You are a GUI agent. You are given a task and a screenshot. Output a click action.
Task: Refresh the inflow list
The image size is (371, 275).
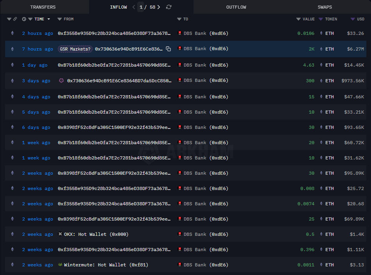click(x=169, y=7)
